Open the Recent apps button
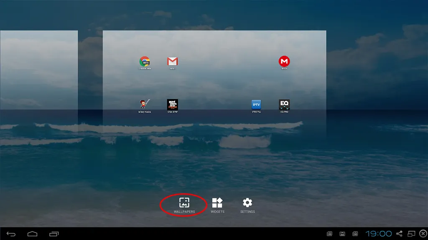Screen dimensions: 428x240 [54, 234]
